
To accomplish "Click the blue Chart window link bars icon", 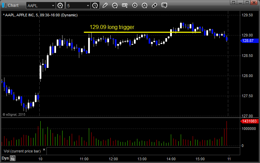I will [x=4, y=5].
